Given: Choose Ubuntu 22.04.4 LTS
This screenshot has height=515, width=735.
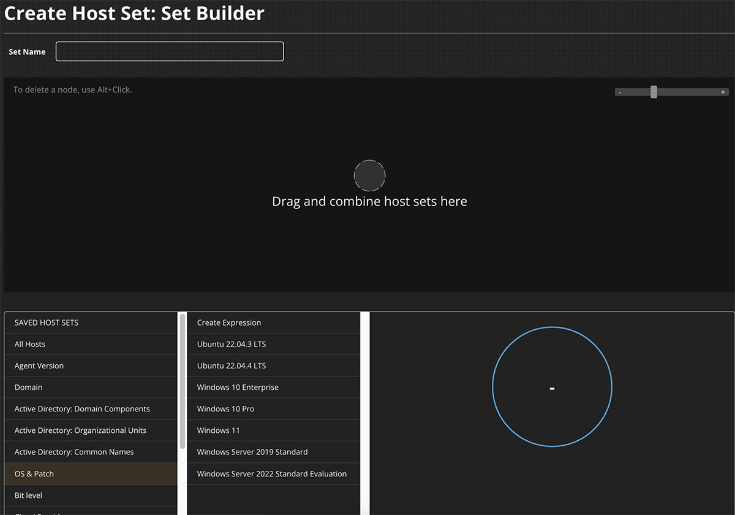Looking at the screenshot, I should pos(274,365).
